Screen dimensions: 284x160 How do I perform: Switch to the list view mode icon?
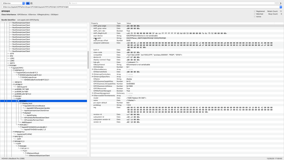28,3
